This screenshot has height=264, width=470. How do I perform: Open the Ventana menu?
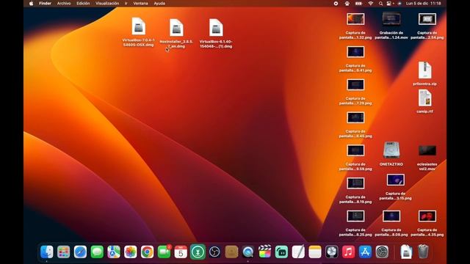[140, 4]
